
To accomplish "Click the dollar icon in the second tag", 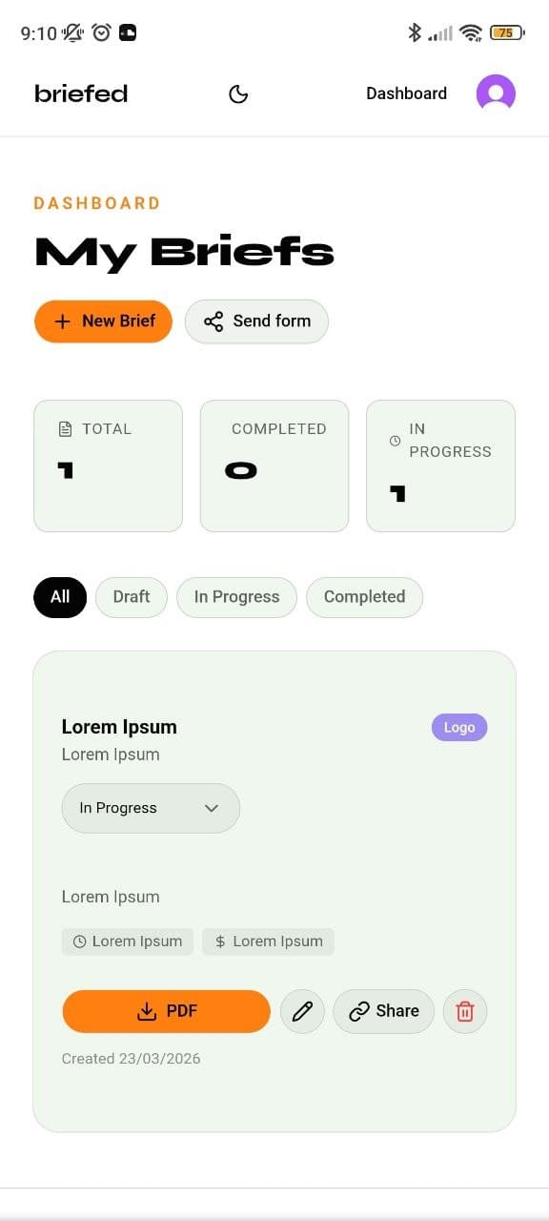I will click(219, 941).
